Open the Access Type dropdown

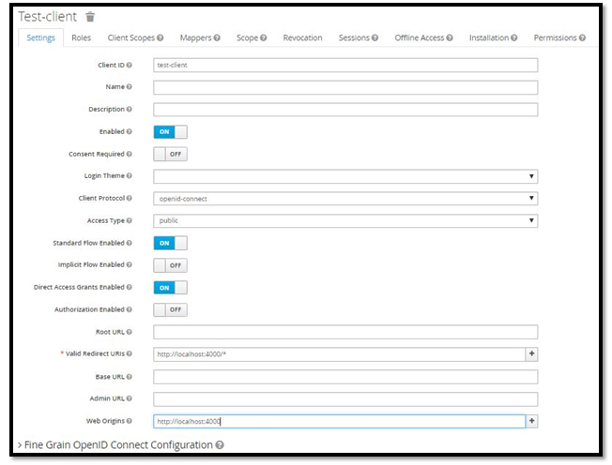(x=345, y=220)
